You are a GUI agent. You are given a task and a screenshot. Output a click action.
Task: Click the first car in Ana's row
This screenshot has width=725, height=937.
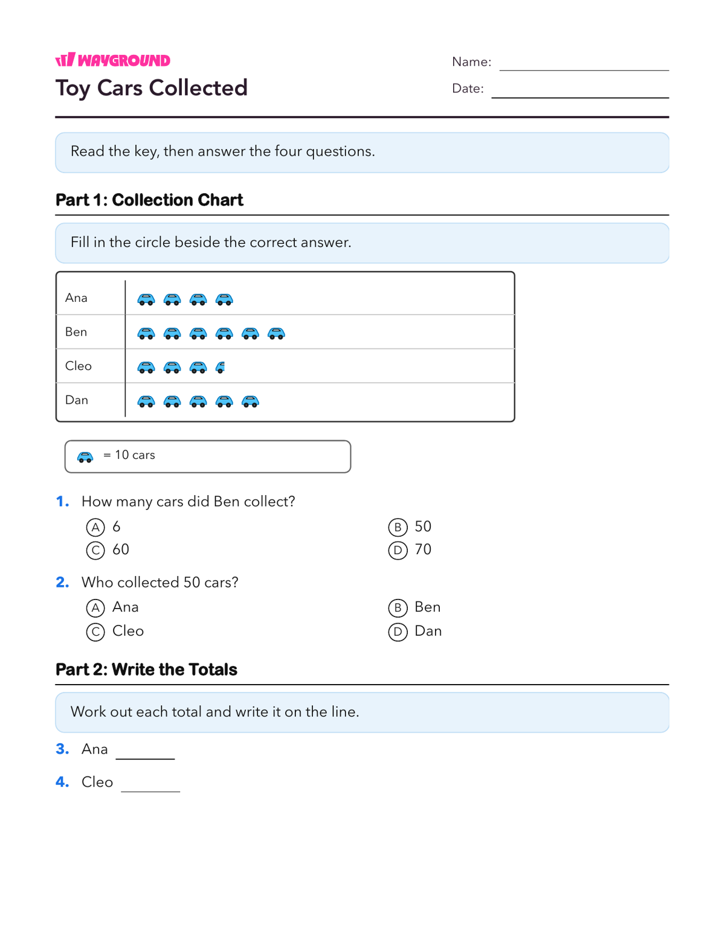click(146, 299)
